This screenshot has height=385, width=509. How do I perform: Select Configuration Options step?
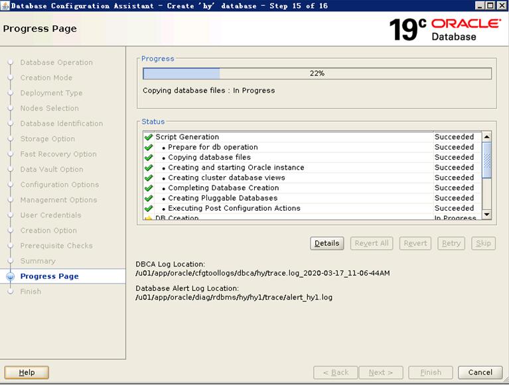[60, 184]
